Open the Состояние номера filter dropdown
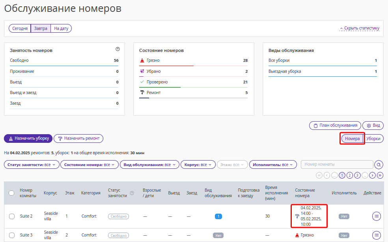The image size is (388, 242). click(x=89, y=164)
